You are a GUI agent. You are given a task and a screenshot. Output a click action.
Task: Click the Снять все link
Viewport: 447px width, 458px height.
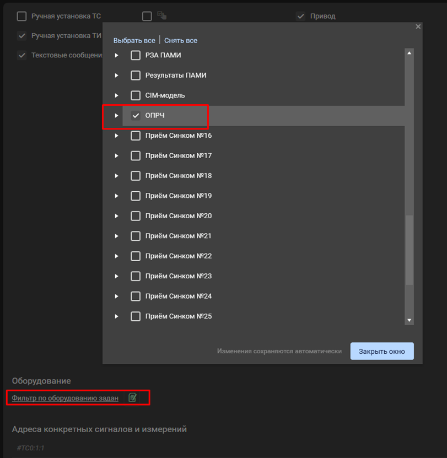point(180,40)
